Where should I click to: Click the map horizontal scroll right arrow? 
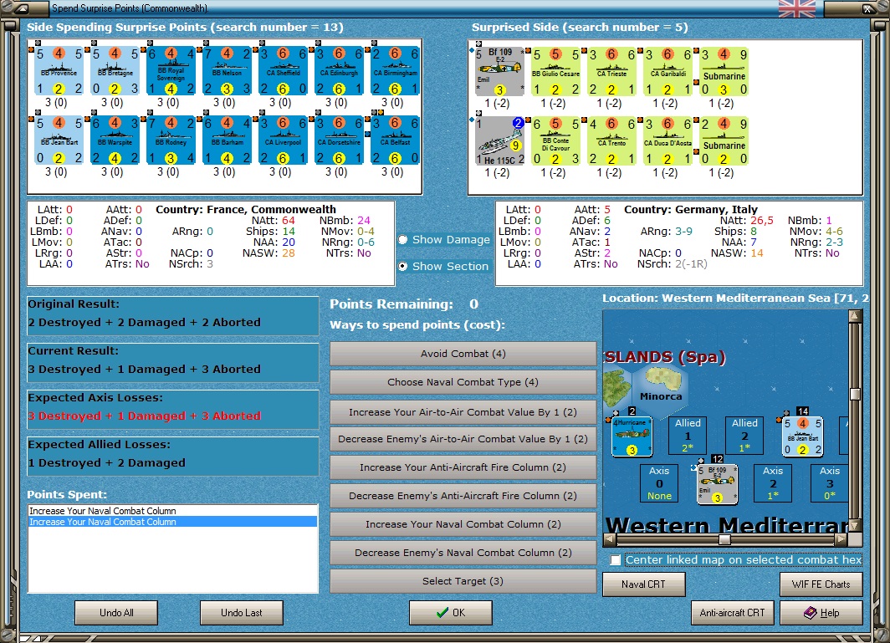tap(841, 539)
